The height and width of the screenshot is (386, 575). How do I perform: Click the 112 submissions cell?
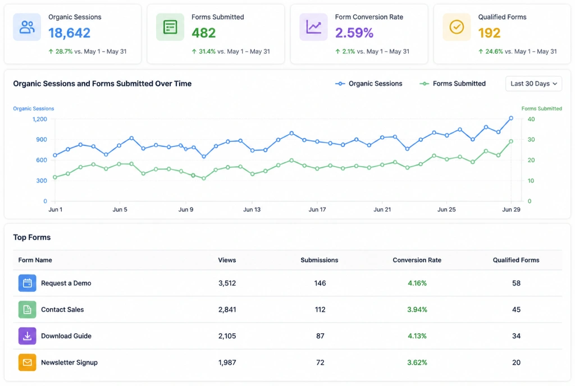click(320, 310)
